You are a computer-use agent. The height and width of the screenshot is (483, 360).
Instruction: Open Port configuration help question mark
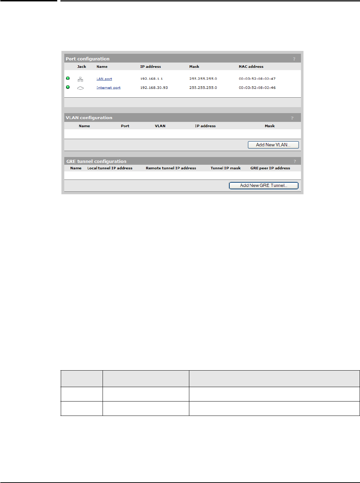pyautogui.click(x=294, y=59)
